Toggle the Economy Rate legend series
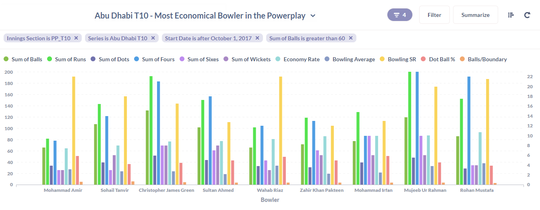Viewport: 540px width, 210px height. (x=297, y=59)
